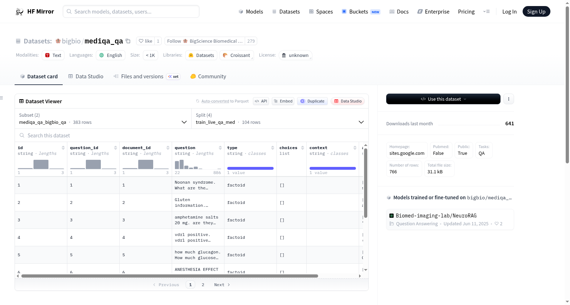The image size is (570, 305).
Task: Click the Sign Up button
Action: (x=536, y=11)
